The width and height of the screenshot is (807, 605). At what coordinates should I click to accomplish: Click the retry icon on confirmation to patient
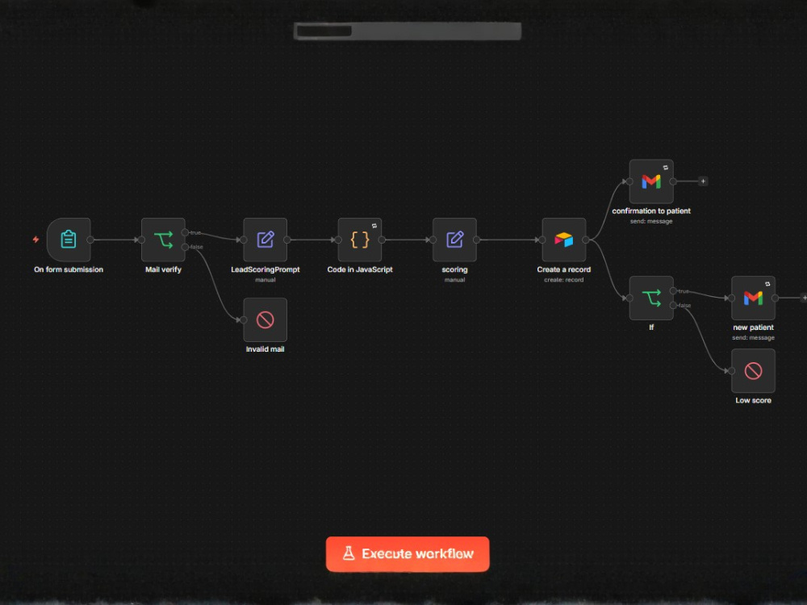pyautogui.click(x=666, y=167)
